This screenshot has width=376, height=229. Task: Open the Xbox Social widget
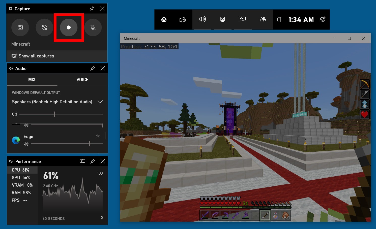point(263,19)
